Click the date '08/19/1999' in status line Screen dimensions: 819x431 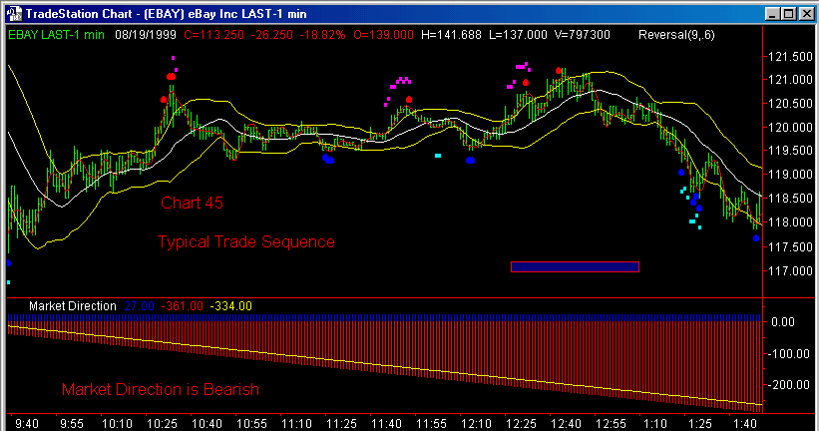click(x=146, y=35)
